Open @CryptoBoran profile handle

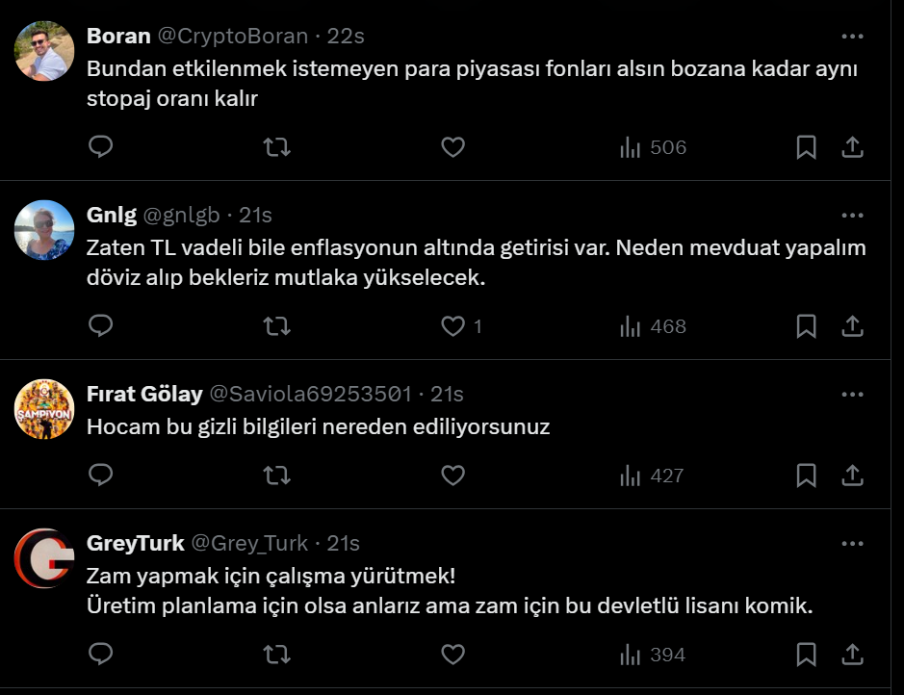[232, 37]
